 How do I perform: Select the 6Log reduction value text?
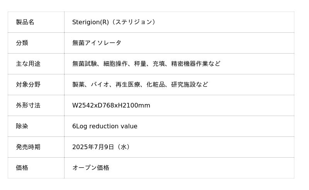point(105,126)
